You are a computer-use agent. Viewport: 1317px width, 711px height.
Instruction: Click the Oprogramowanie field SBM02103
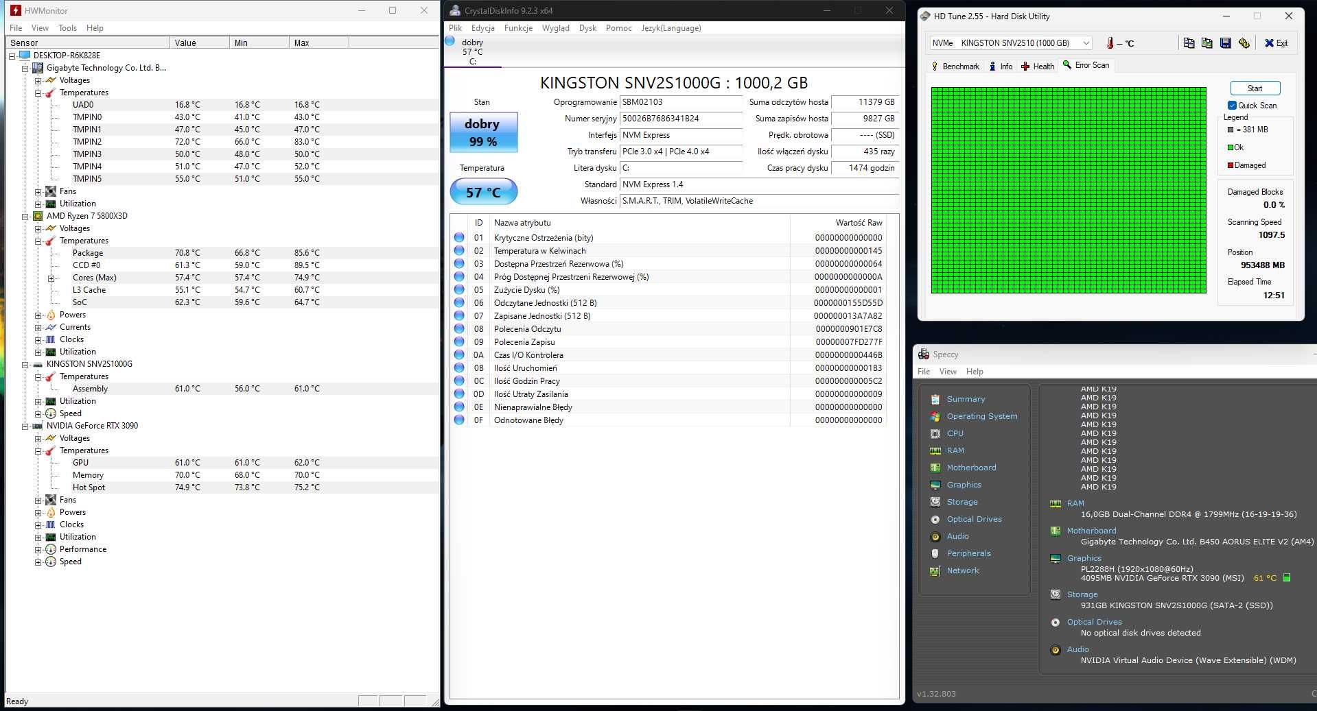coord(681,102)
